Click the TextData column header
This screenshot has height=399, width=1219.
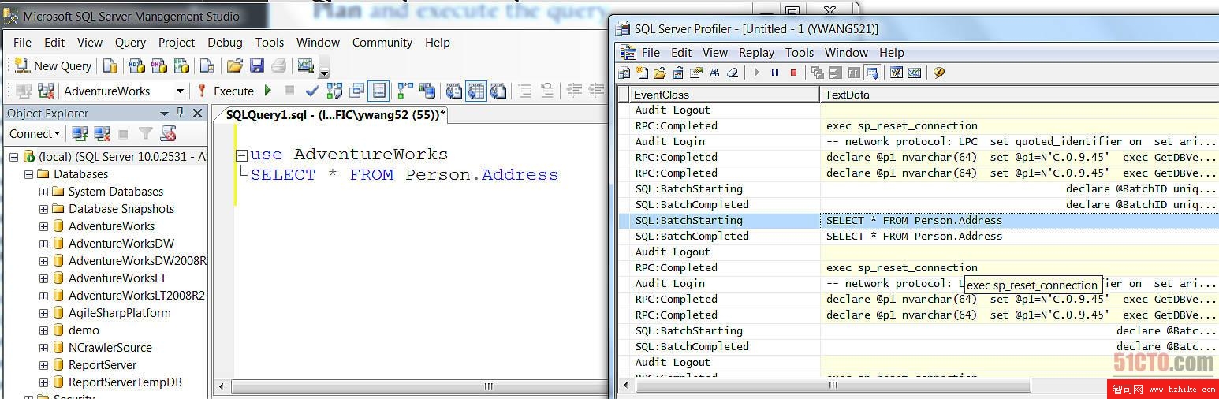tap(1020, 95)
